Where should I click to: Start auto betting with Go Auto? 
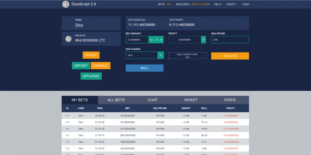click(x=230, y=56)
